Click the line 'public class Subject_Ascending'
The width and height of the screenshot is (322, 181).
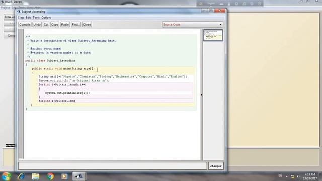50,60
